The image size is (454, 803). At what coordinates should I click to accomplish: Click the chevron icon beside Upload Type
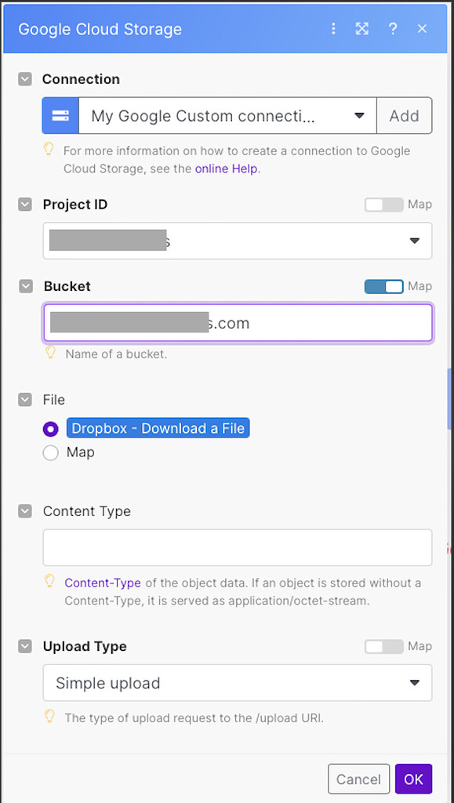(25, 646)
